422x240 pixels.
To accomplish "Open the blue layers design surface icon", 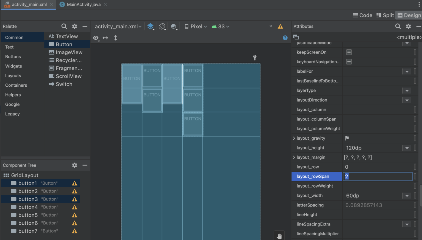I will (151, 26).
